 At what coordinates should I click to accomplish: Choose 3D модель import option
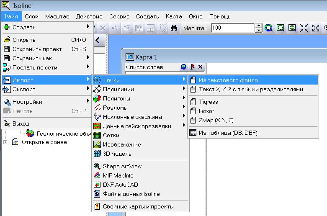[x=140, y=154]
